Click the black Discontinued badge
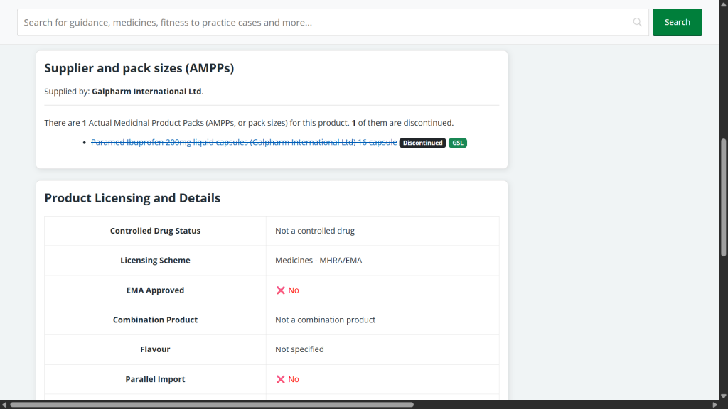 [422, 143]
